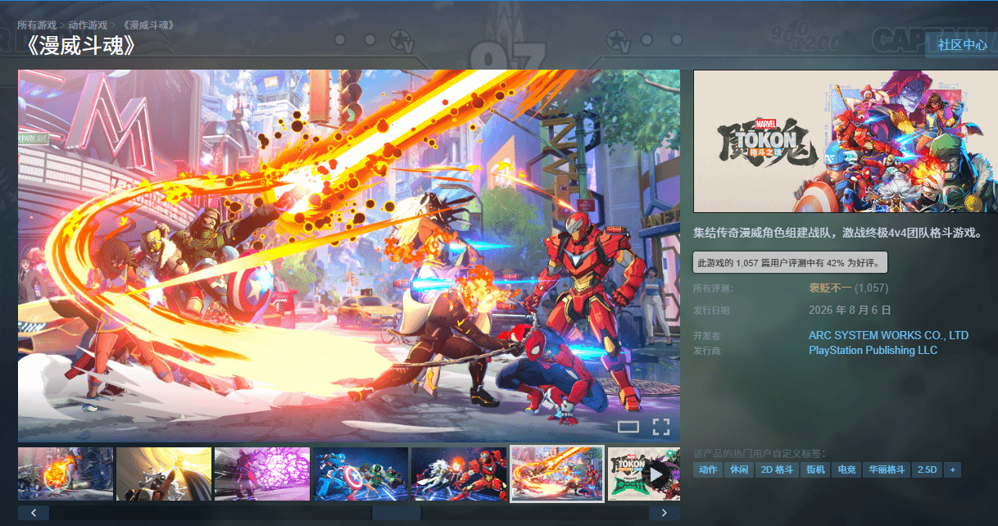This screenshot has height=526, width=998.
Task: Select the 街机 tag
Action: tap(814, 470)
